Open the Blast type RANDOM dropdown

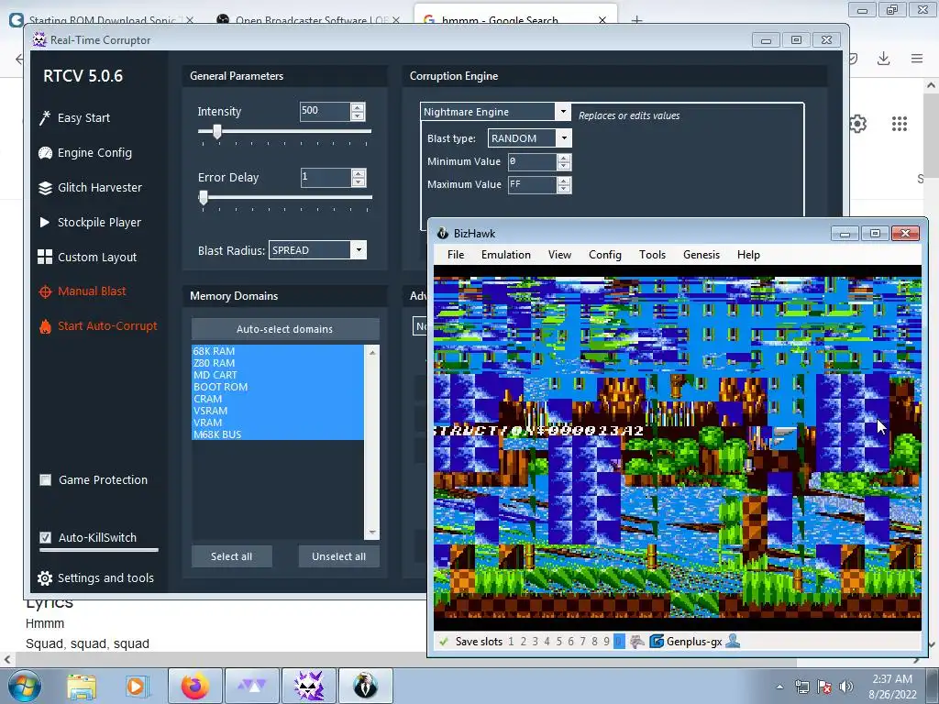(564, 138)
